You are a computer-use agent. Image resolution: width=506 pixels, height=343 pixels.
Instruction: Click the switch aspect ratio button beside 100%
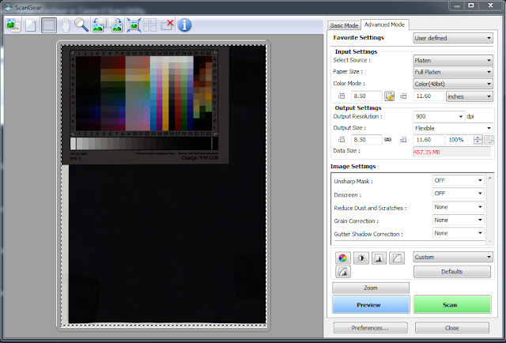[x=489, y=140]
